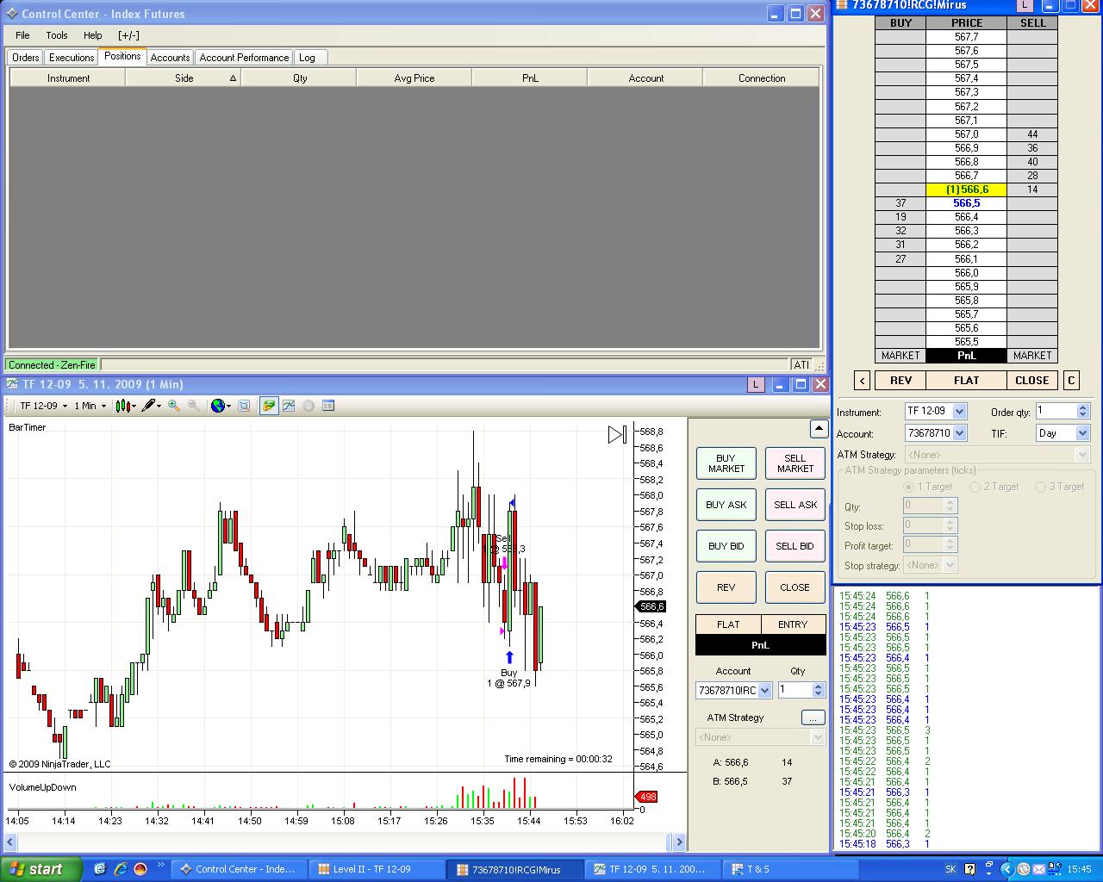Viewport: 1103px width, 882px height.
Task: Launch the orange browser icon in quick launch
Action: tap(140, 869)
